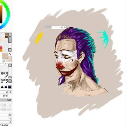Click the brush tool list scroll-down arrow
Screen dimensions: 126x126
point(10,81)
